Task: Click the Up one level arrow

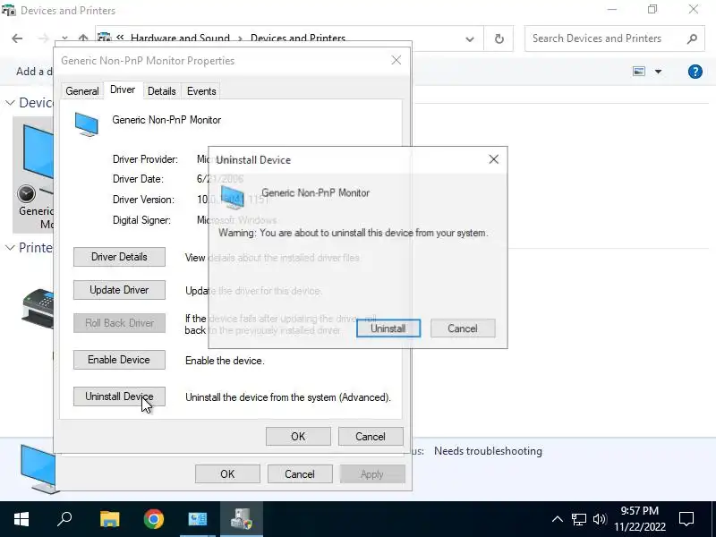Action: click(x=83, y=38)
